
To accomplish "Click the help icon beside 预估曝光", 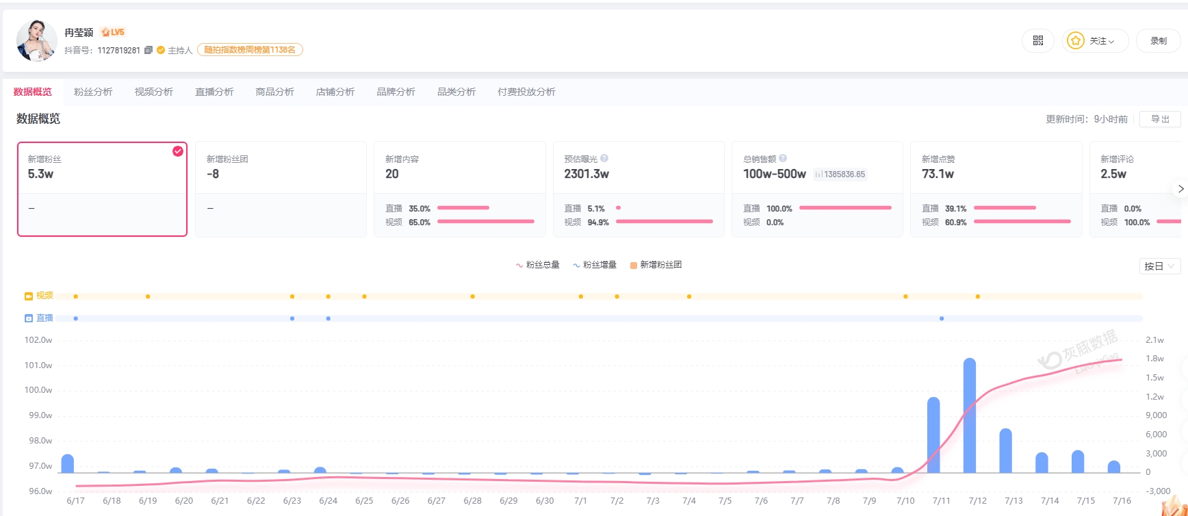I will pyautogui.click(x=604, y=158).
